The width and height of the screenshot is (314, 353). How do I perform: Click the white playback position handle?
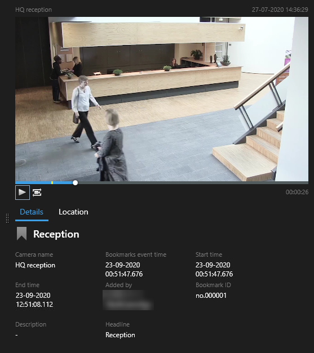[76, 183]
